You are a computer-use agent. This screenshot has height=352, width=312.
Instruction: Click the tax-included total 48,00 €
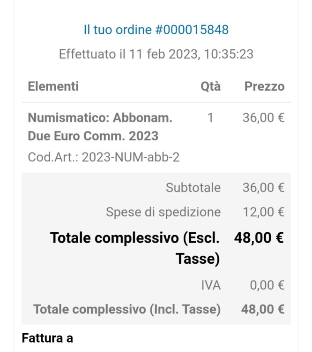263,309
